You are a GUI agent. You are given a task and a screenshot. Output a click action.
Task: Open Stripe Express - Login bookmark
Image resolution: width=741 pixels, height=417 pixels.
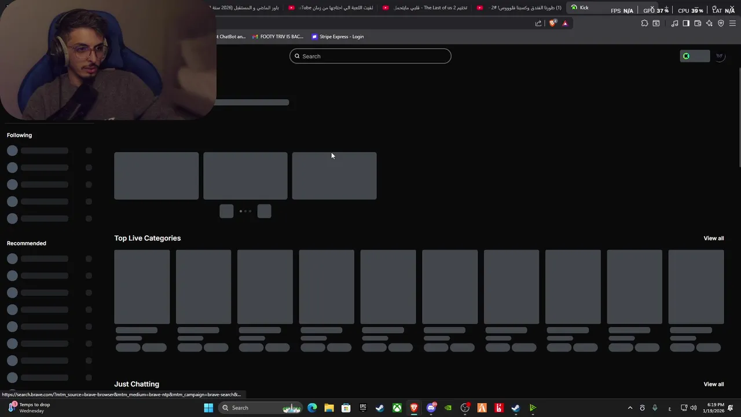pyautogui.click(x=338, y=36)
